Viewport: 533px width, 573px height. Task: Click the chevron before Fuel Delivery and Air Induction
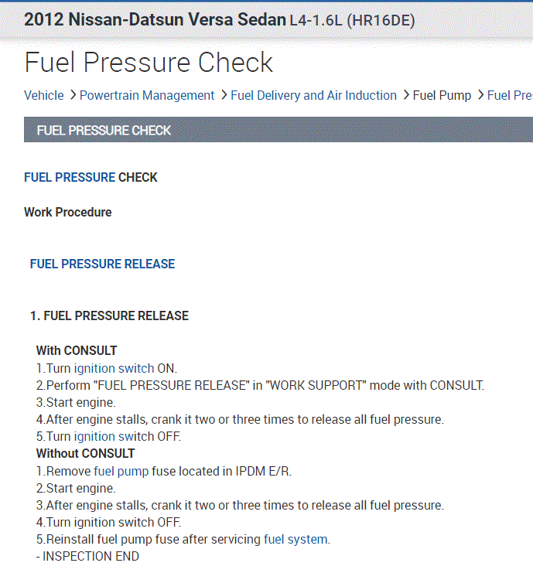pyautogui.click(x=223, y=95)
